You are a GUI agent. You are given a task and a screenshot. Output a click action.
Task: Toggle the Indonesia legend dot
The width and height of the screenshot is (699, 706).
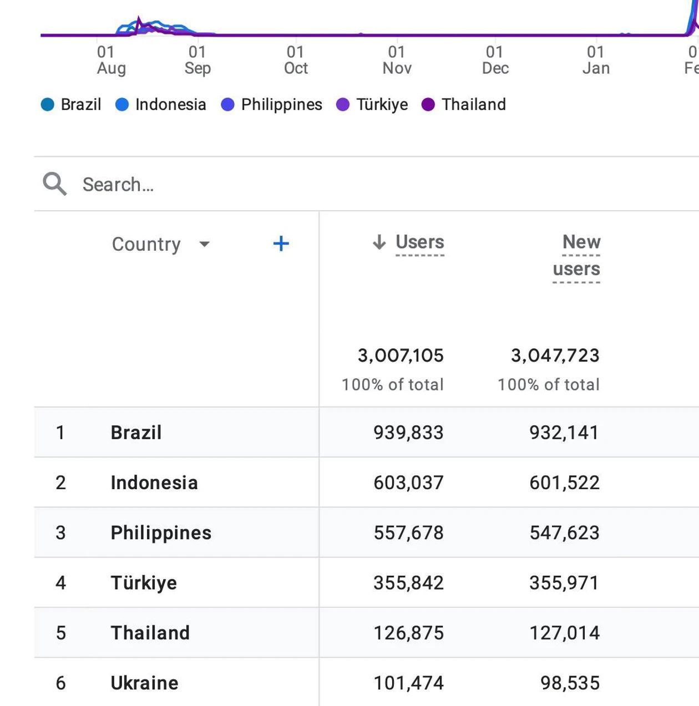(122, 104)
